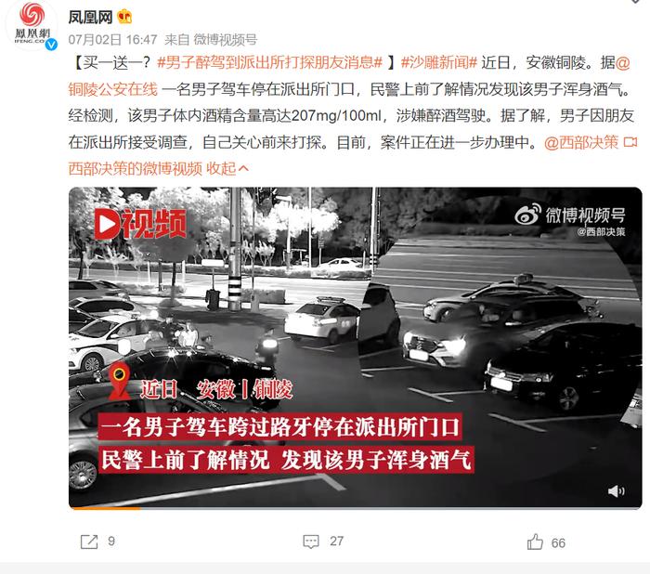Viewport: 650px width, 574px height.
Task: Toggle the video mute speaker icon
Action: coord(616,491)
